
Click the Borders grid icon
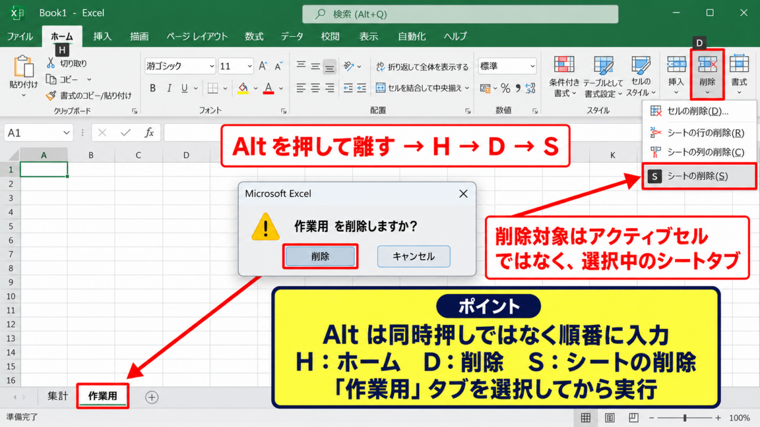click(213, 88)
